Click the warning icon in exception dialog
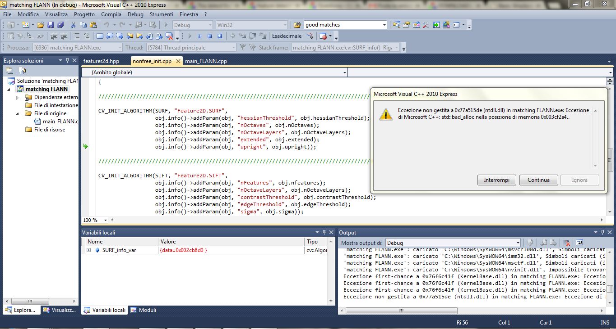616x329 pixels. [386, 114]
